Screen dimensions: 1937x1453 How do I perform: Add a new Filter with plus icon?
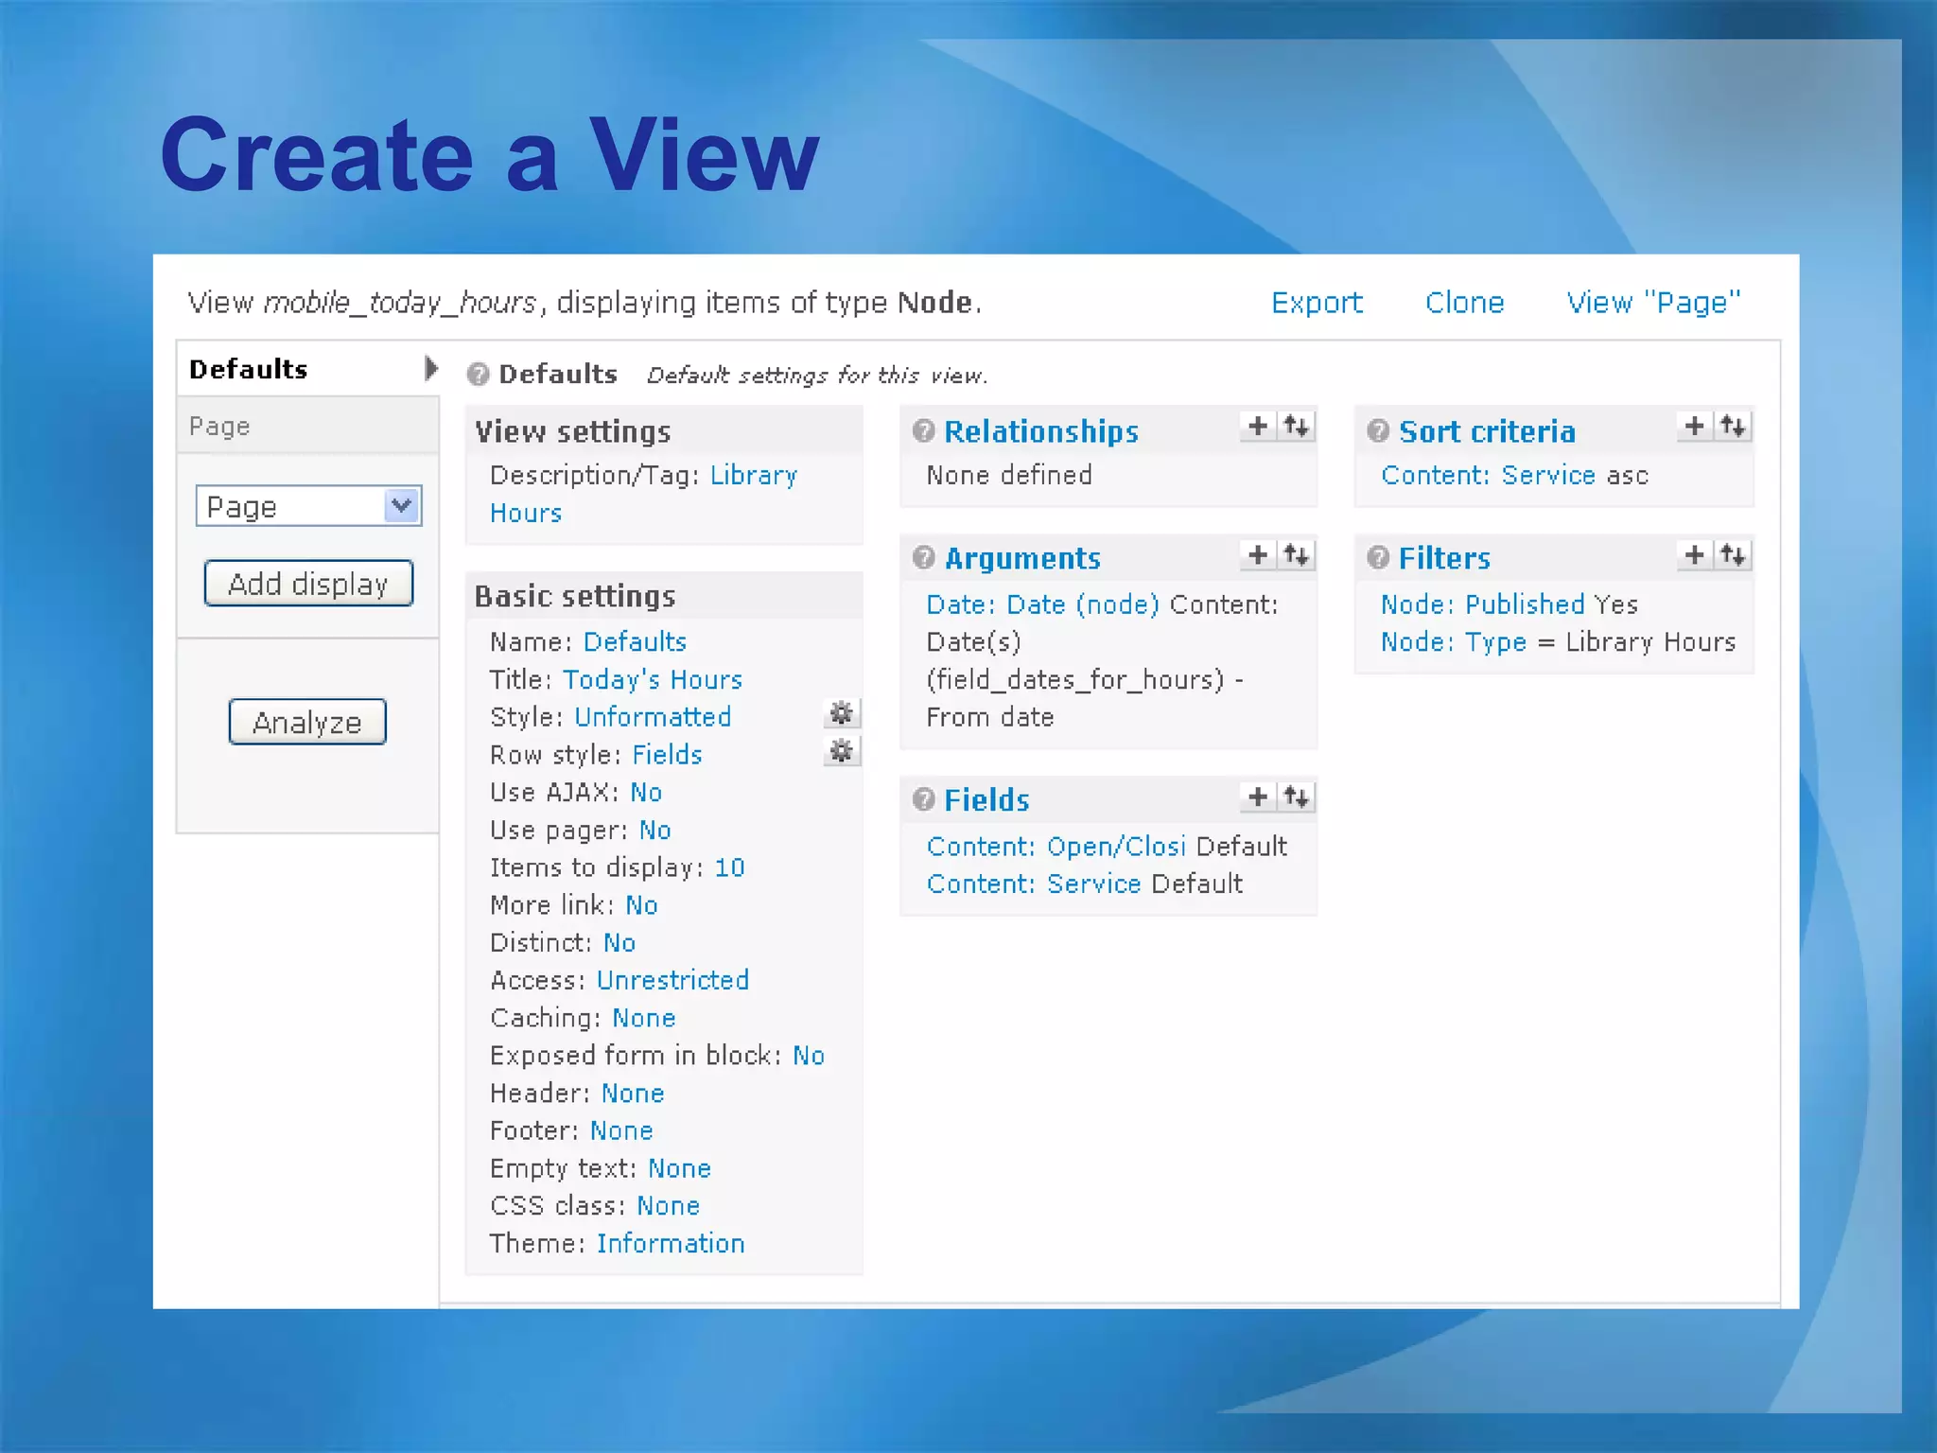click(x=1695, y=554)
